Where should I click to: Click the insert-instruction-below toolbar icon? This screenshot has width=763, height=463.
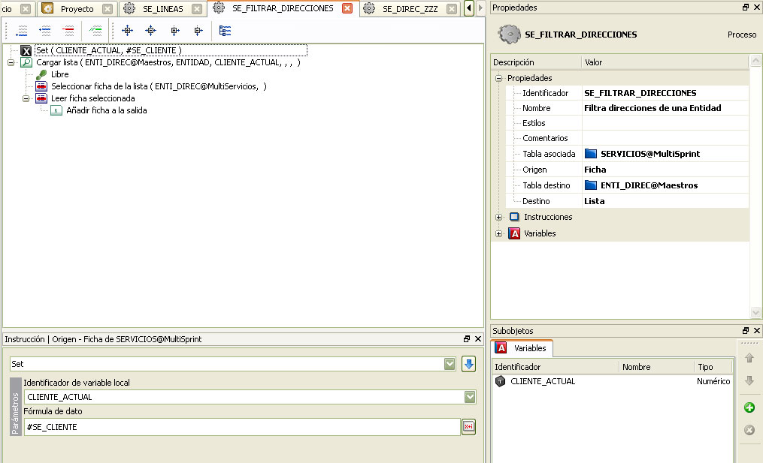(x=22, y=31)
